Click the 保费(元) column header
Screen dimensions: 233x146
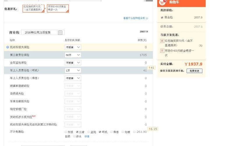click(x=142, y=40)
